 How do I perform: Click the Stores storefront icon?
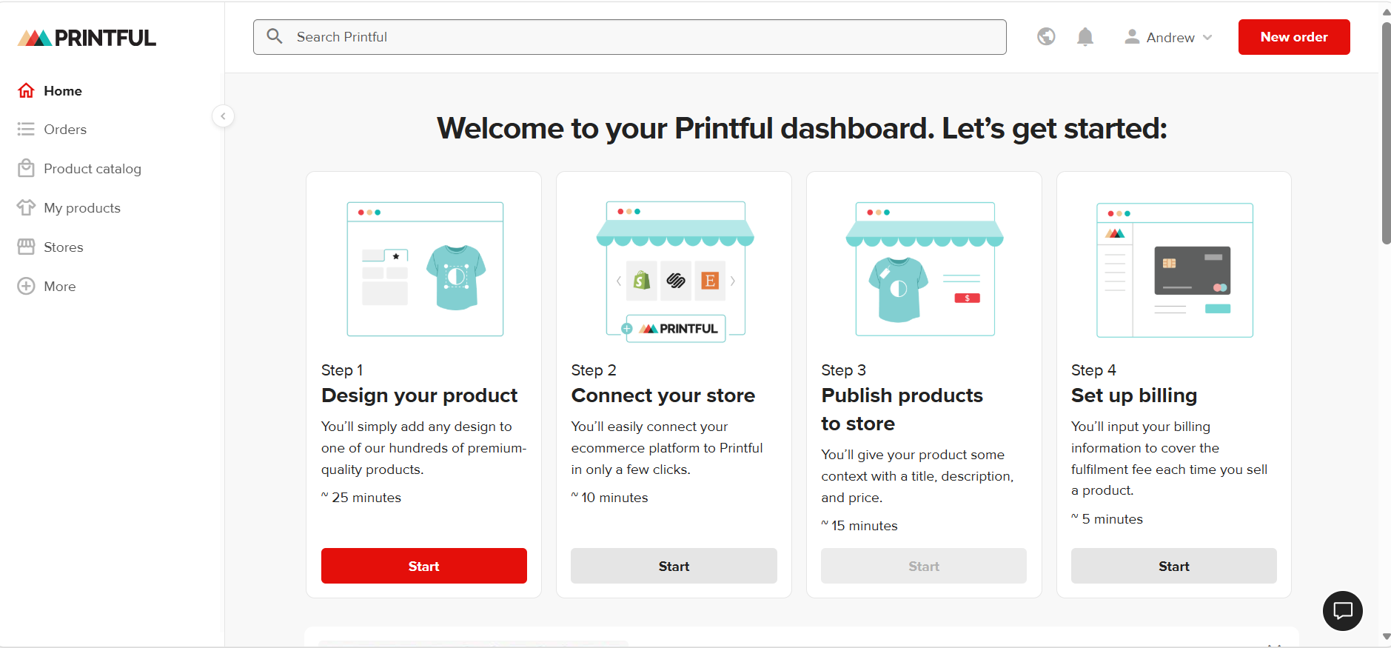tap(27, 247)
